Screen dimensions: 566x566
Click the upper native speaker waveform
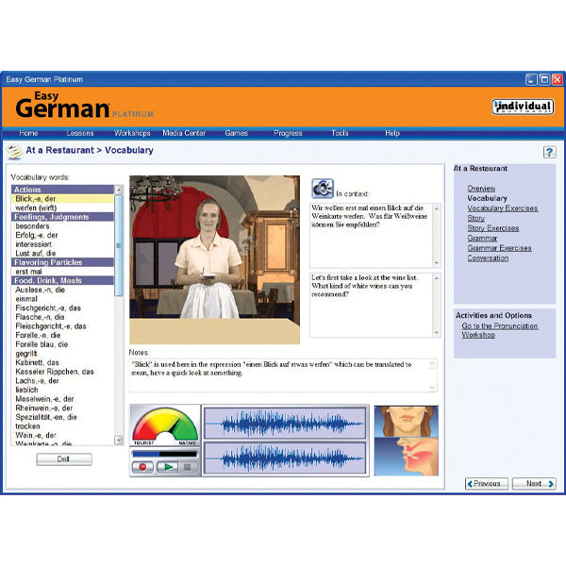click(285, 423)
